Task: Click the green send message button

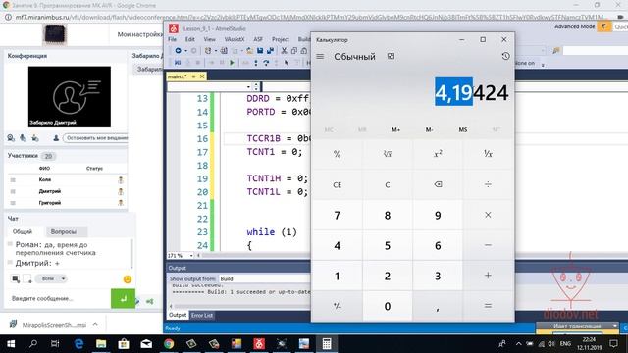Action: [x=123, y=298]
